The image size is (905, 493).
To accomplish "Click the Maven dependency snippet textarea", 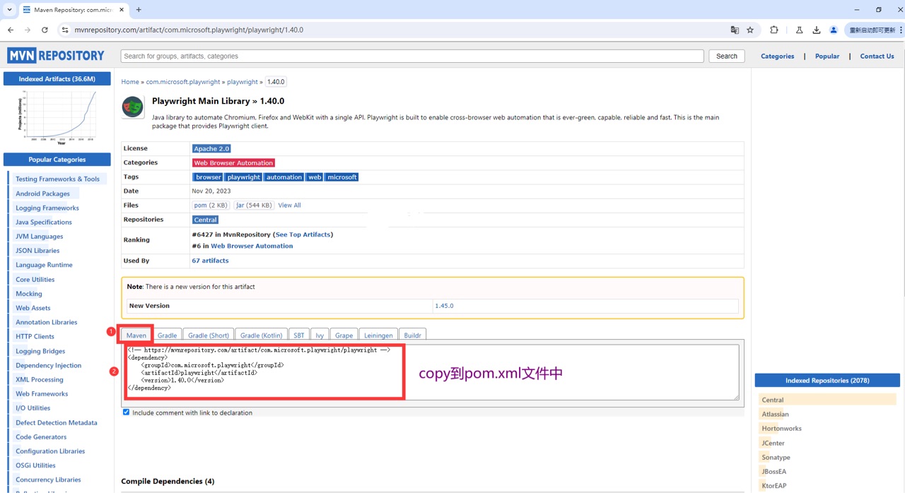I will click(x=431, y=372).
